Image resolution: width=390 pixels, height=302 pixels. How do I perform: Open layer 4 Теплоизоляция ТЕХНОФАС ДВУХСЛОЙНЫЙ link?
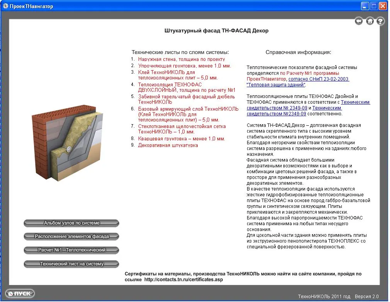click(x=187, y=87)
